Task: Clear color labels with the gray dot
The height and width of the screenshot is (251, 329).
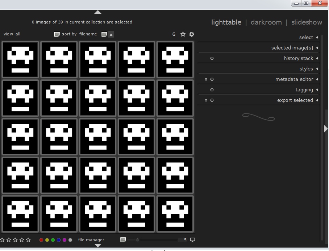Action: (x=70, y=240)
